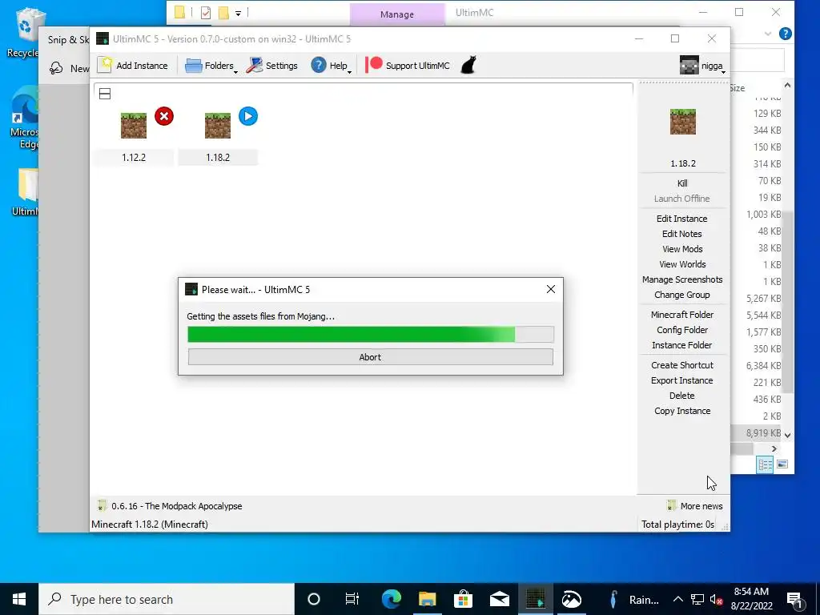
Task: Switch Explorer to details view icon
Action: pyautogui.click(x=765, y=464)
